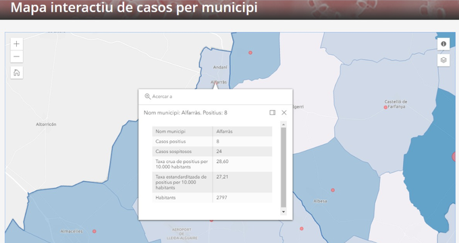459x243 pixels.
Task: Select the red marker at Almacelles
Action: point(94,231)
